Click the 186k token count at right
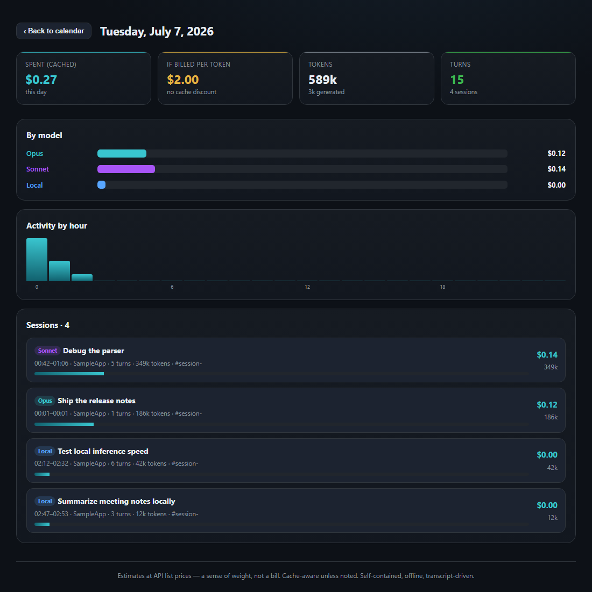 point(551,417)
